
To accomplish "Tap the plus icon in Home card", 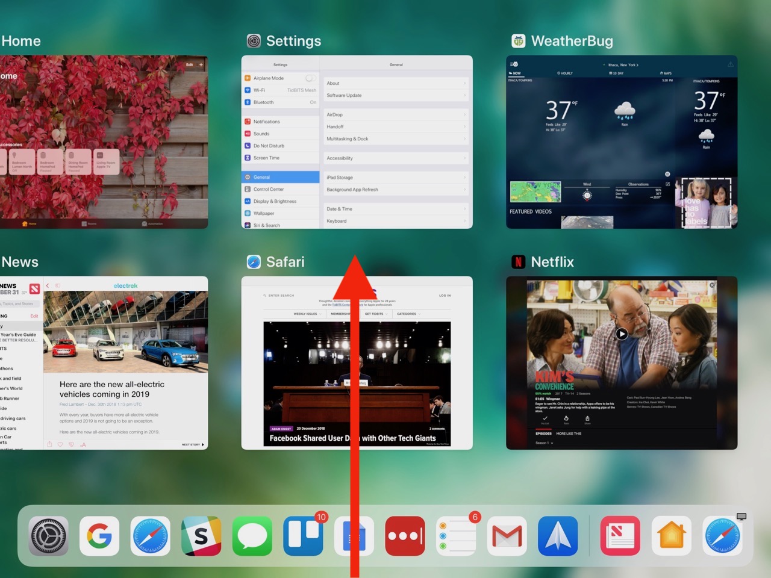I will 201,64.
